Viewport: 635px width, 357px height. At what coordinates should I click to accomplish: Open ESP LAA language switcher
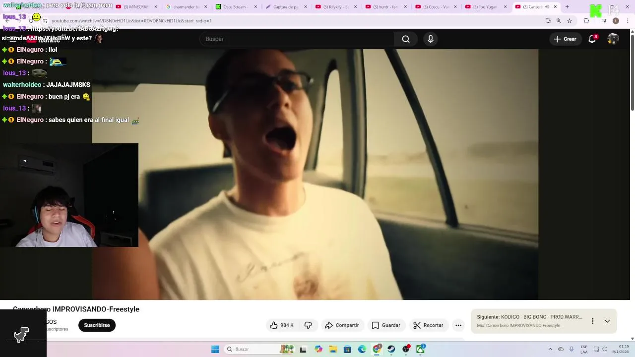pos(584,349)
